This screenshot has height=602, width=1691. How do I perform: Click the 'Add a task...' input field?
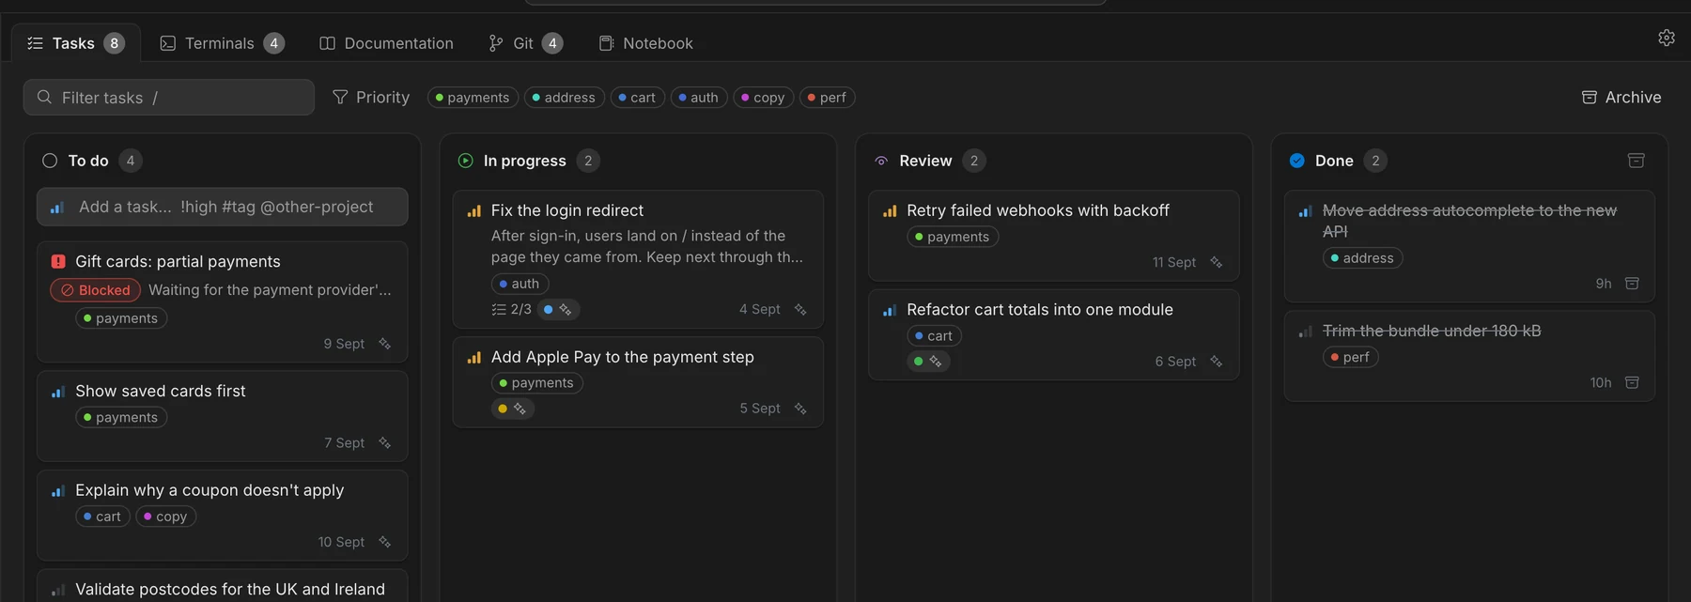pos(223,207)
